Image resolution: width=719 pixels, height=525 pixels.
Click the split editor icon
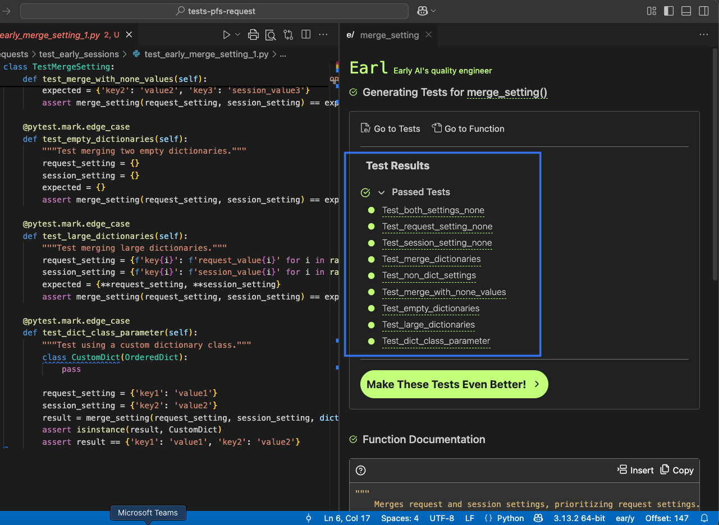point(306,35)
